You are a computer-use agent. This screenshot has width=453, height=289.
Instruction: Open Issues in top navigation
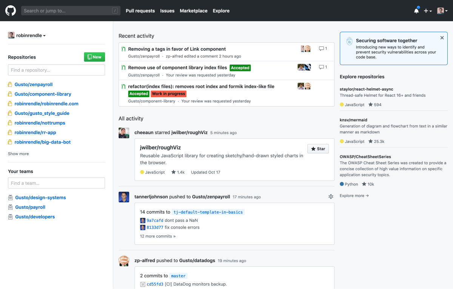[x=167, y=11]
